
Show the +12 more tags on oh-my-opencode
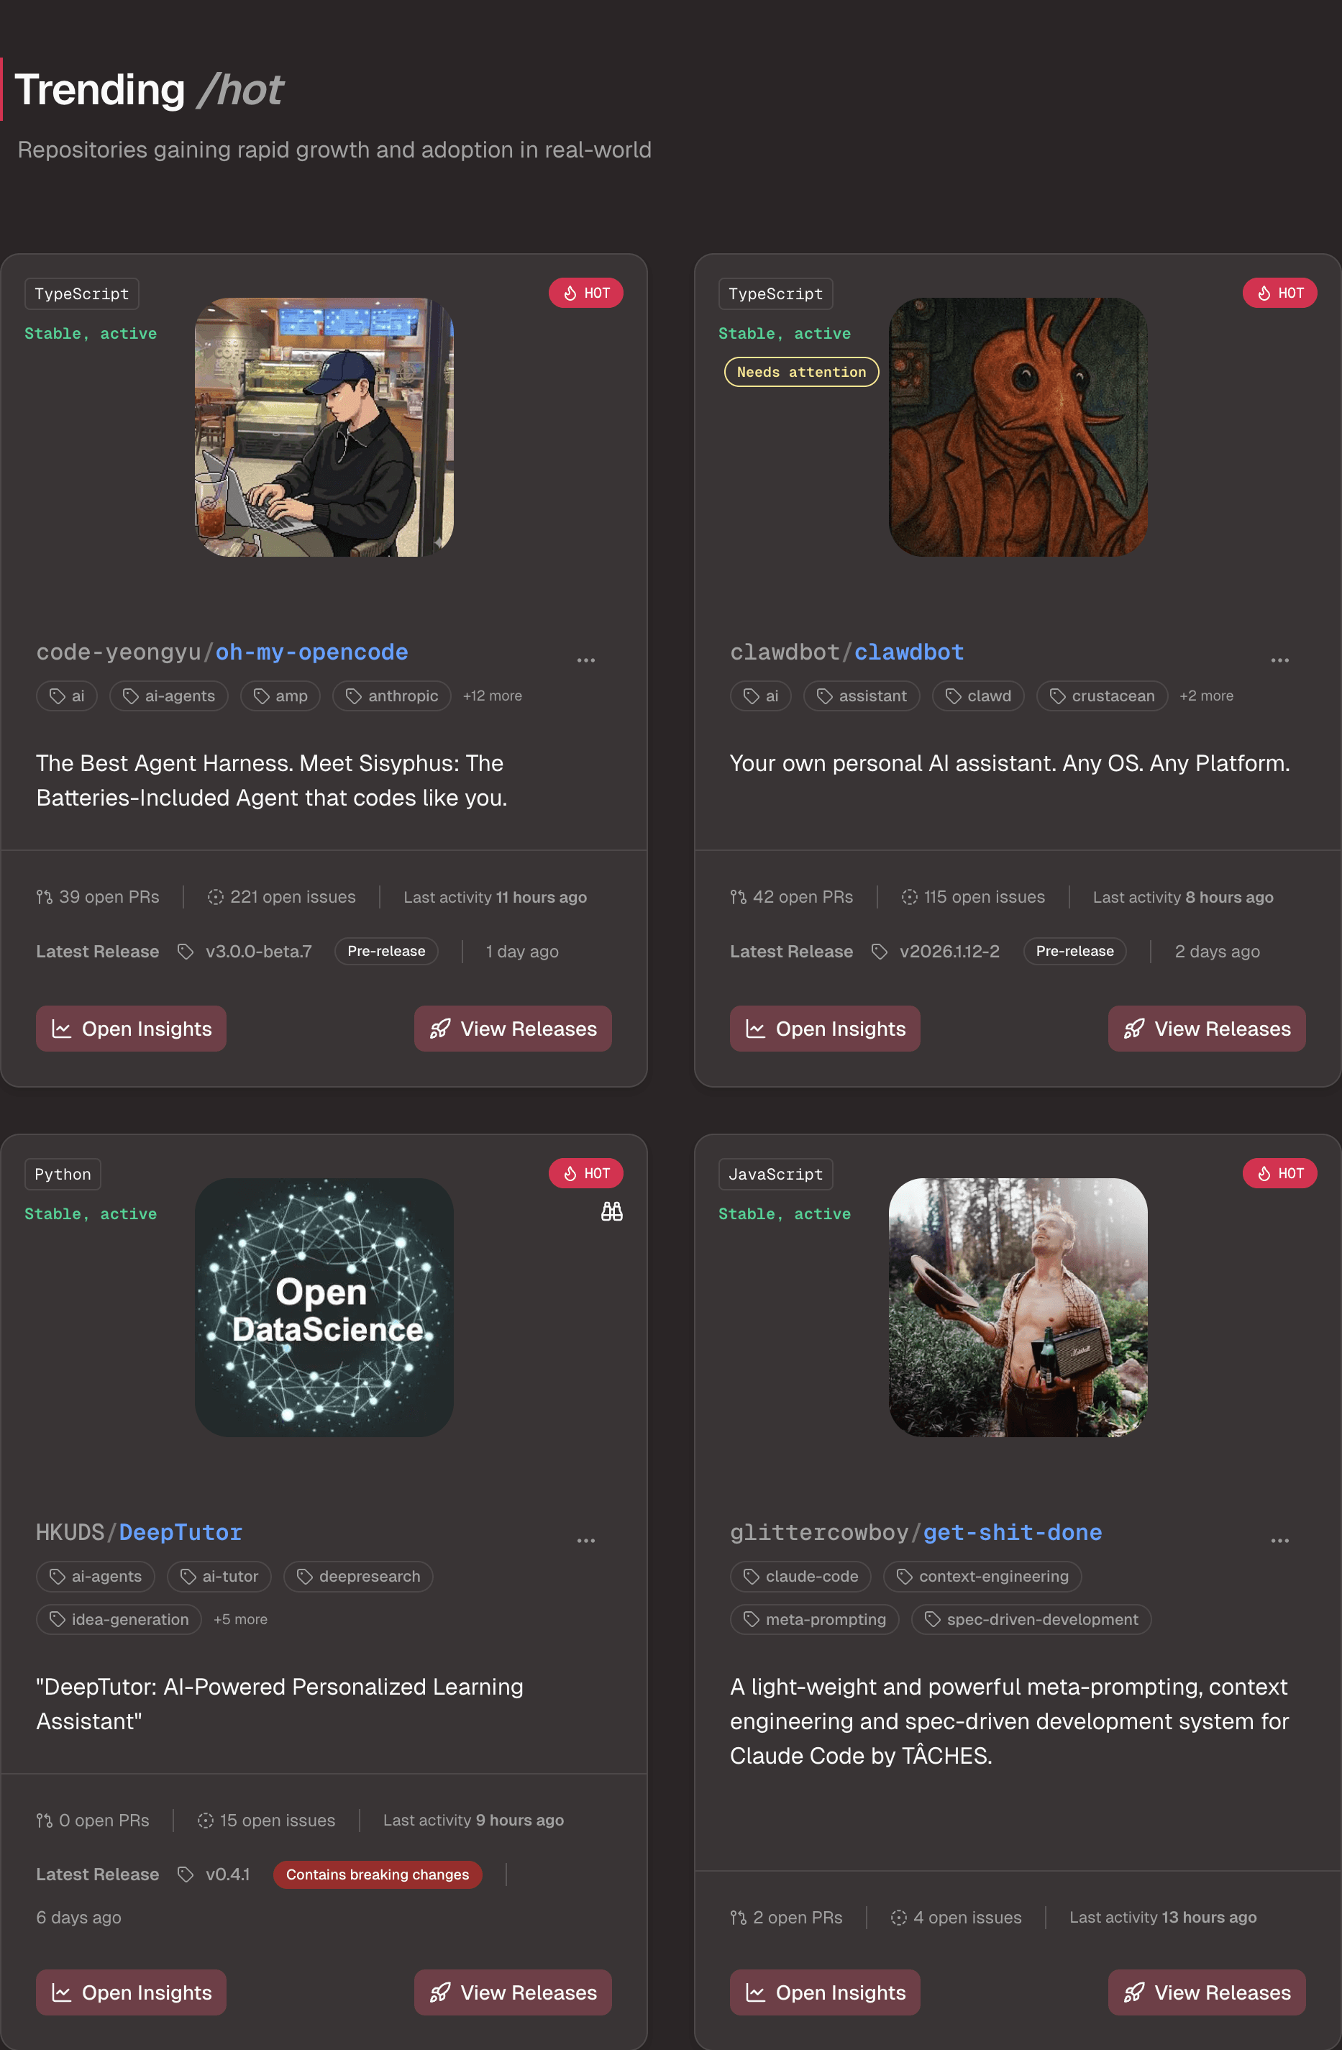(493, 696)
